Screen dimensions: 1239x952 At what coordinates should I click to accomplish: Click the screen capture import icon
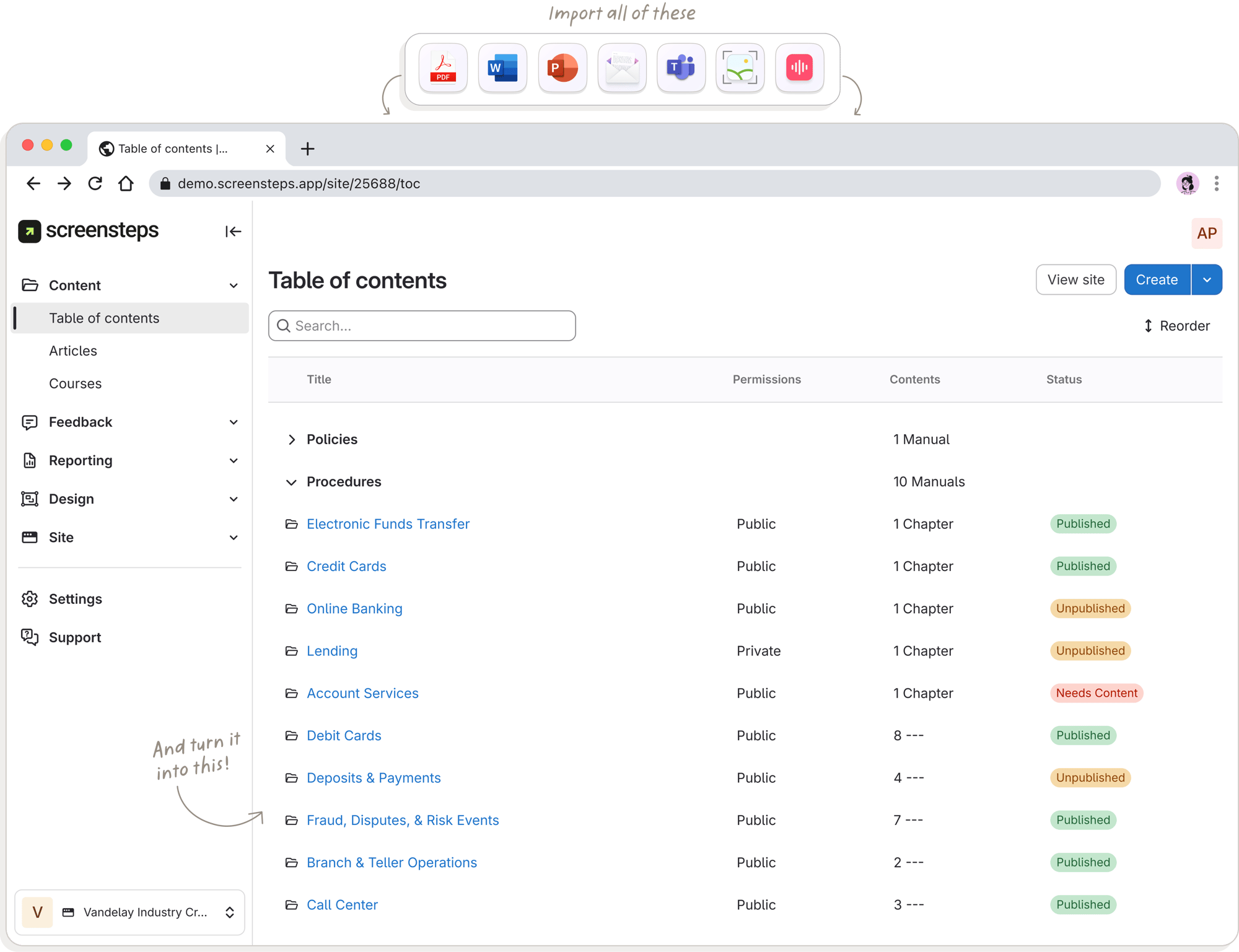click(x=740, y=68)
